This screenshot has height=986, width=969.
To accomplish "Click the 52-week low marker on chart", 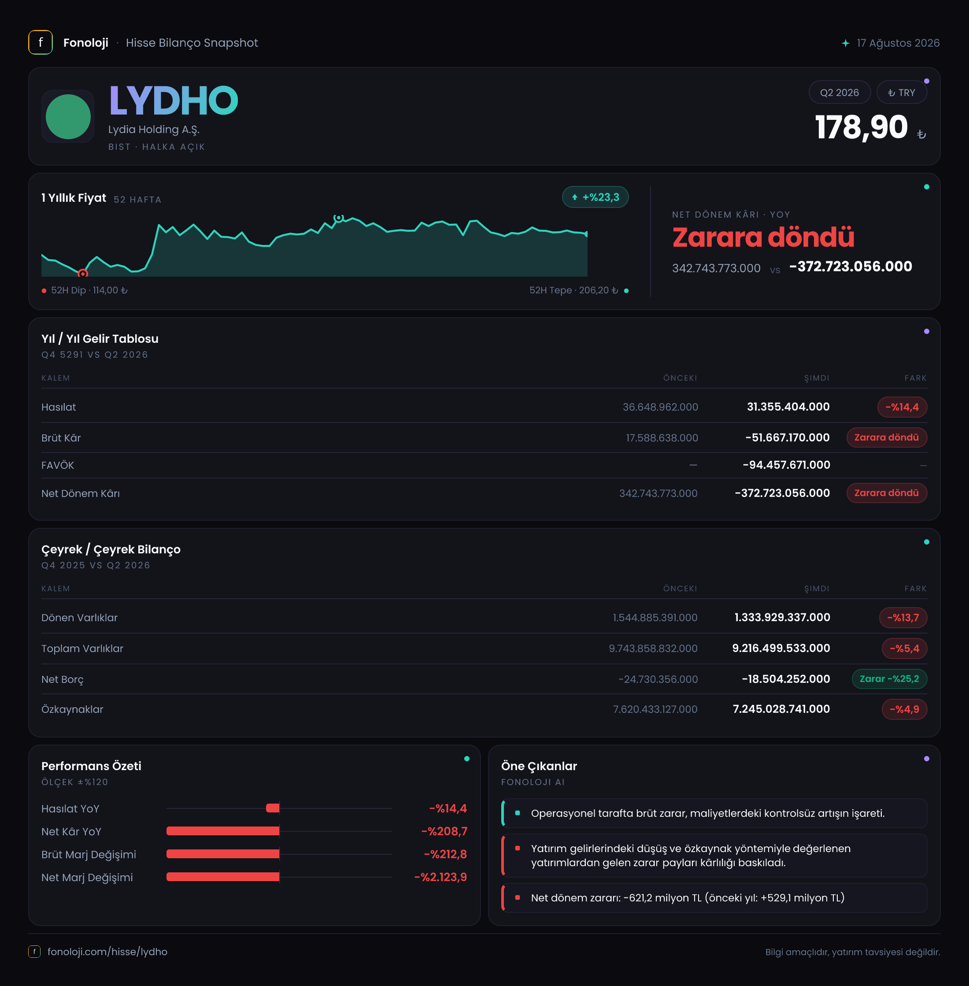I will pos(83,273).
